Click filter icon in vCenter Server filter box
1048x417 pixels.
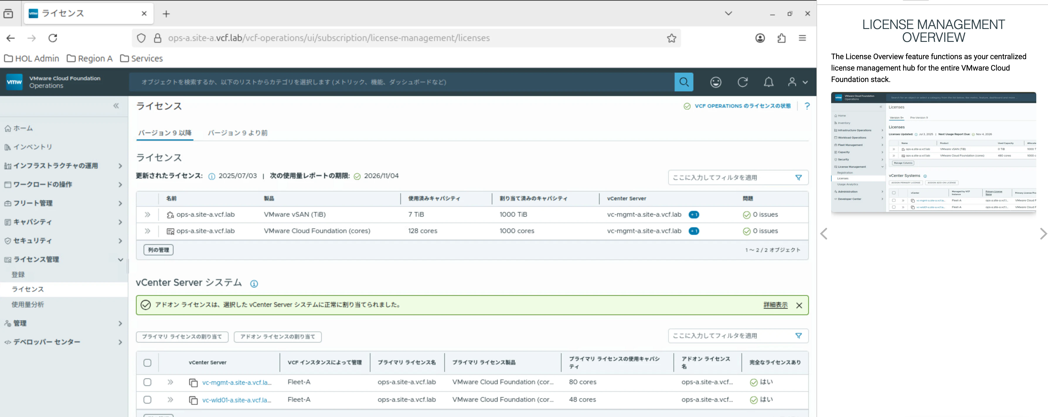tap(799, 336)
